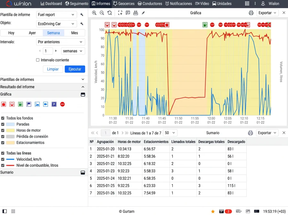Click the Limpiar button
Screen dimensions: 288x215
[x=53, y=69]
